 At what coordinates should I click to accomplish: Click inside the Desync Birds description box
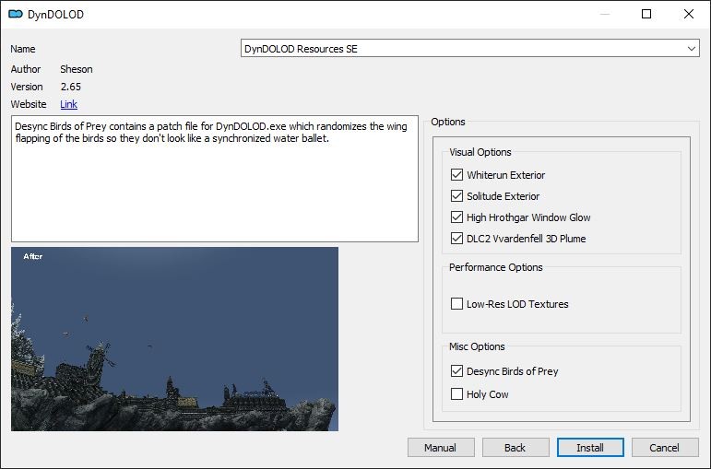215,179
